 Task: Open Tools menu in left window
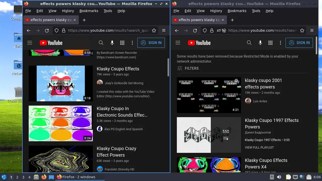(x=108, y=11)
